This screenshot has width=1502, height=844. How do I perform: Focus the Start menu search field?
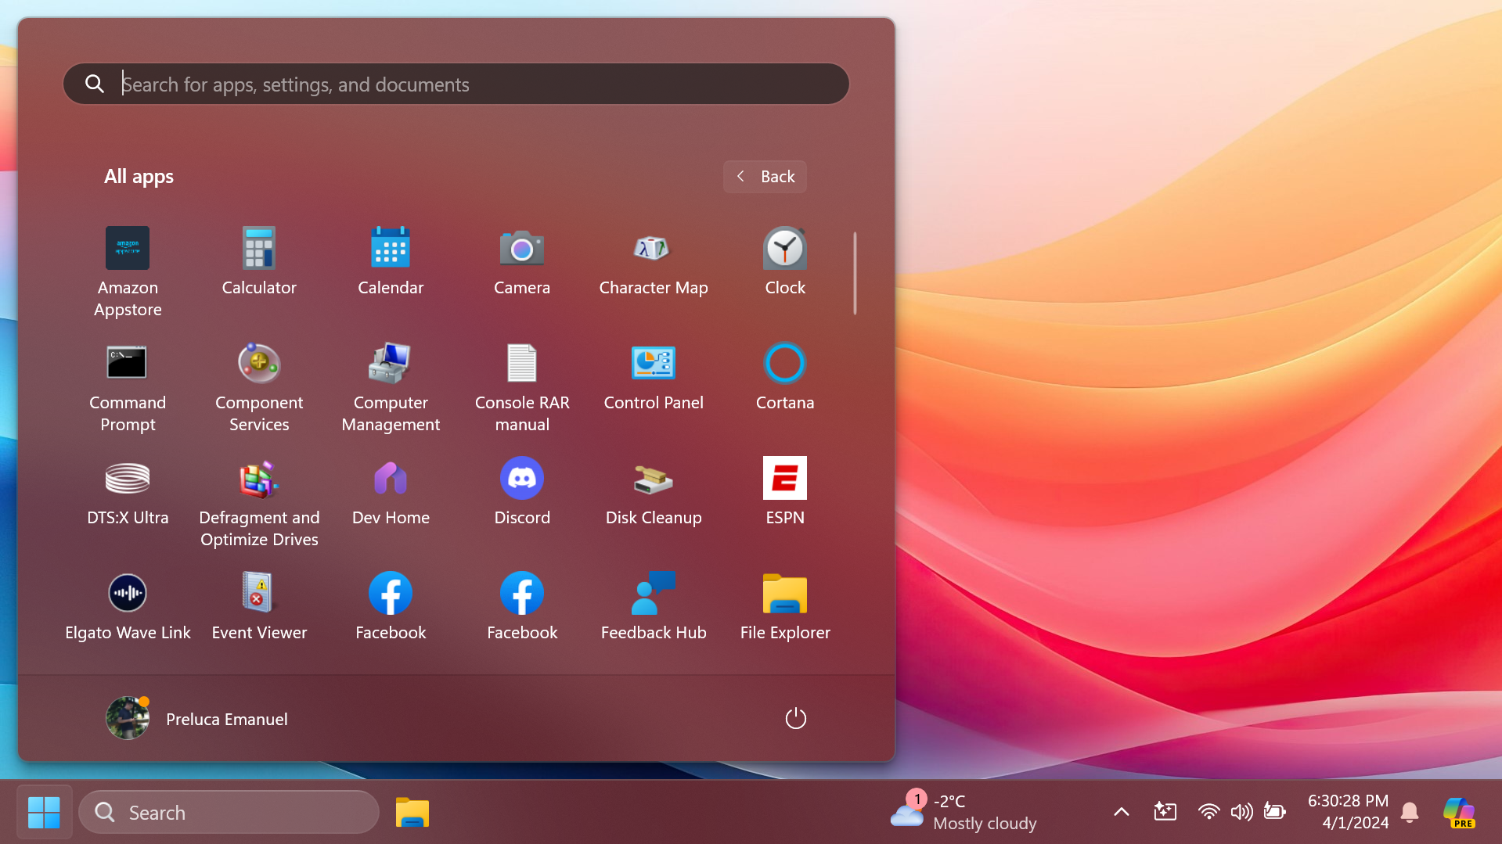click(456, 84)
